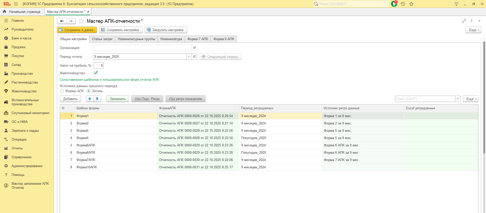Open title bar service menu dropdown
Screen dimensions: 486x213
456,4
